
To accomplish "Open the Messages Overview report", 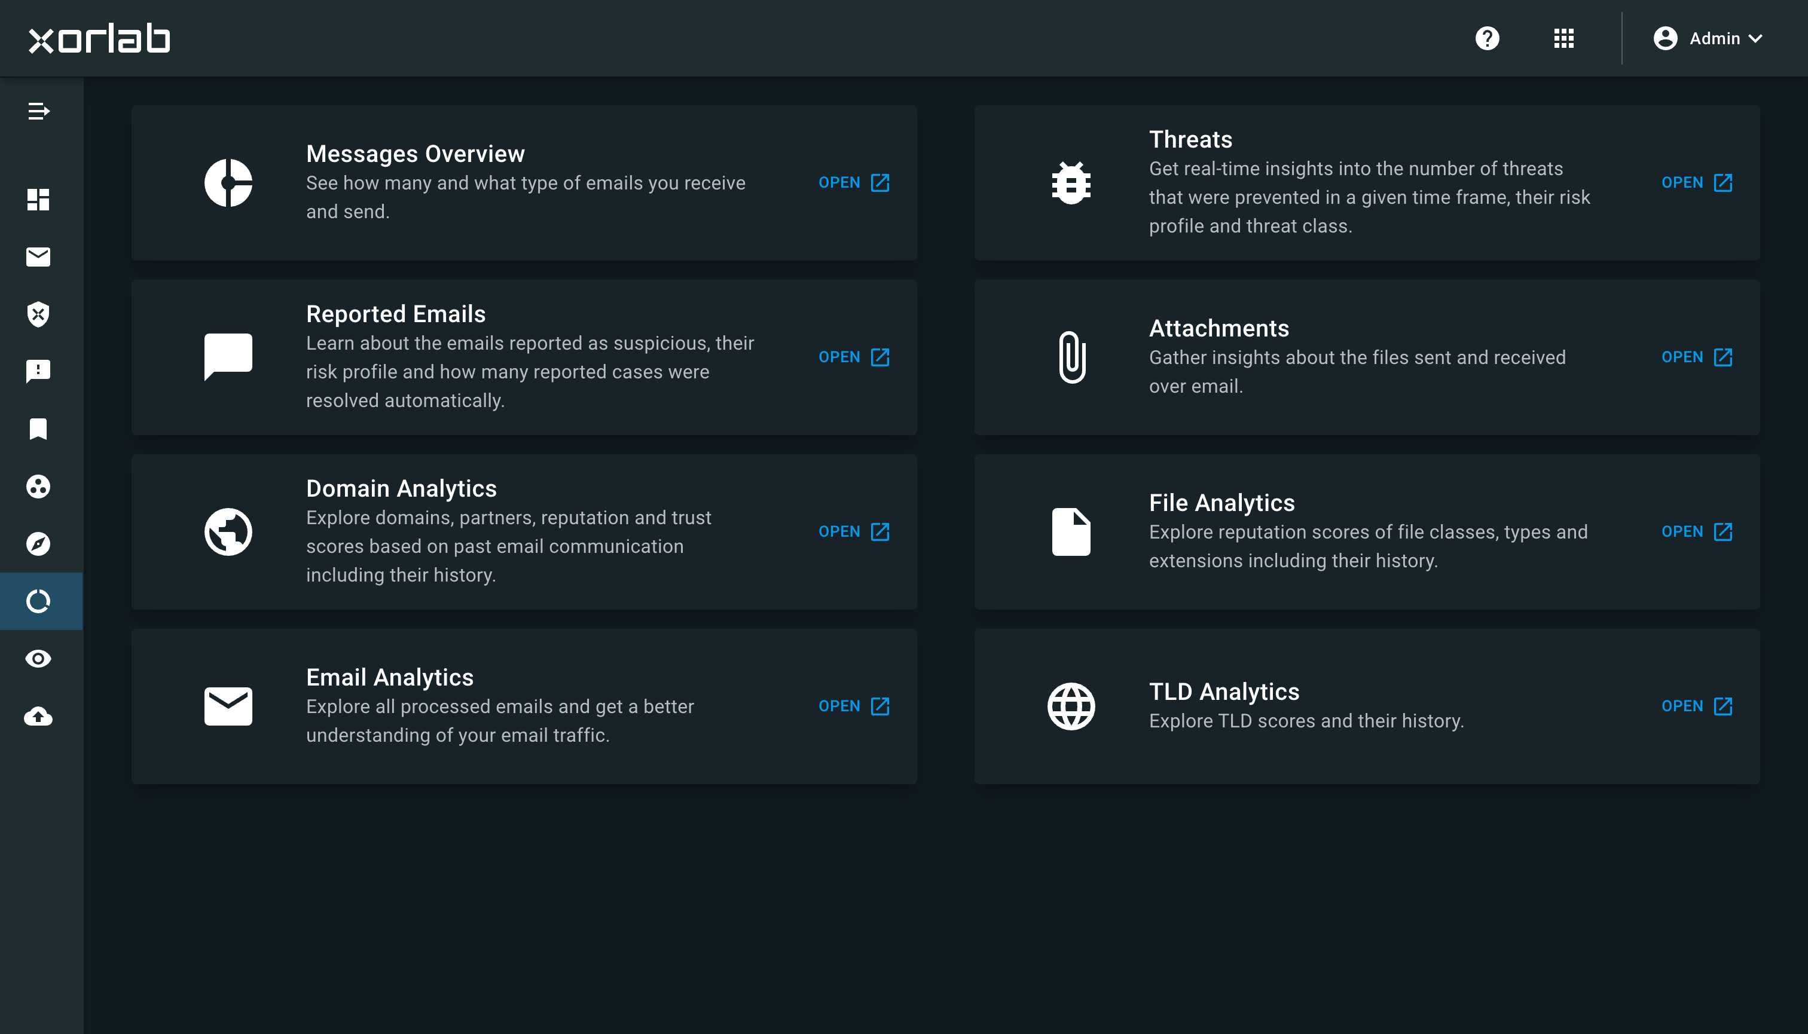I will coord(853,182).
